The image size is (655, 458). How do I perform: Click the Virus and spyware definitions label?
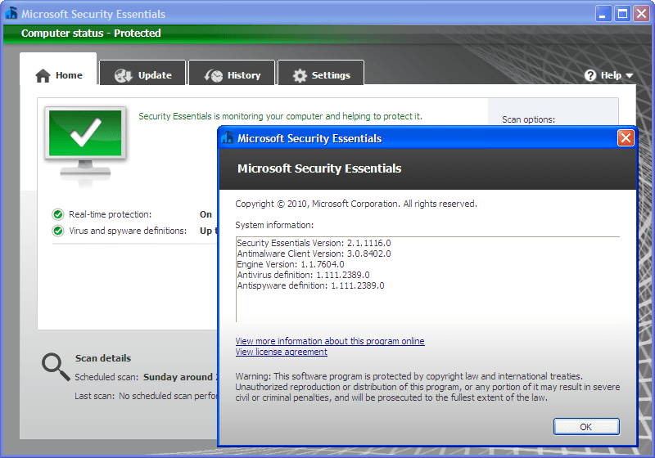(x=128, y=231)
